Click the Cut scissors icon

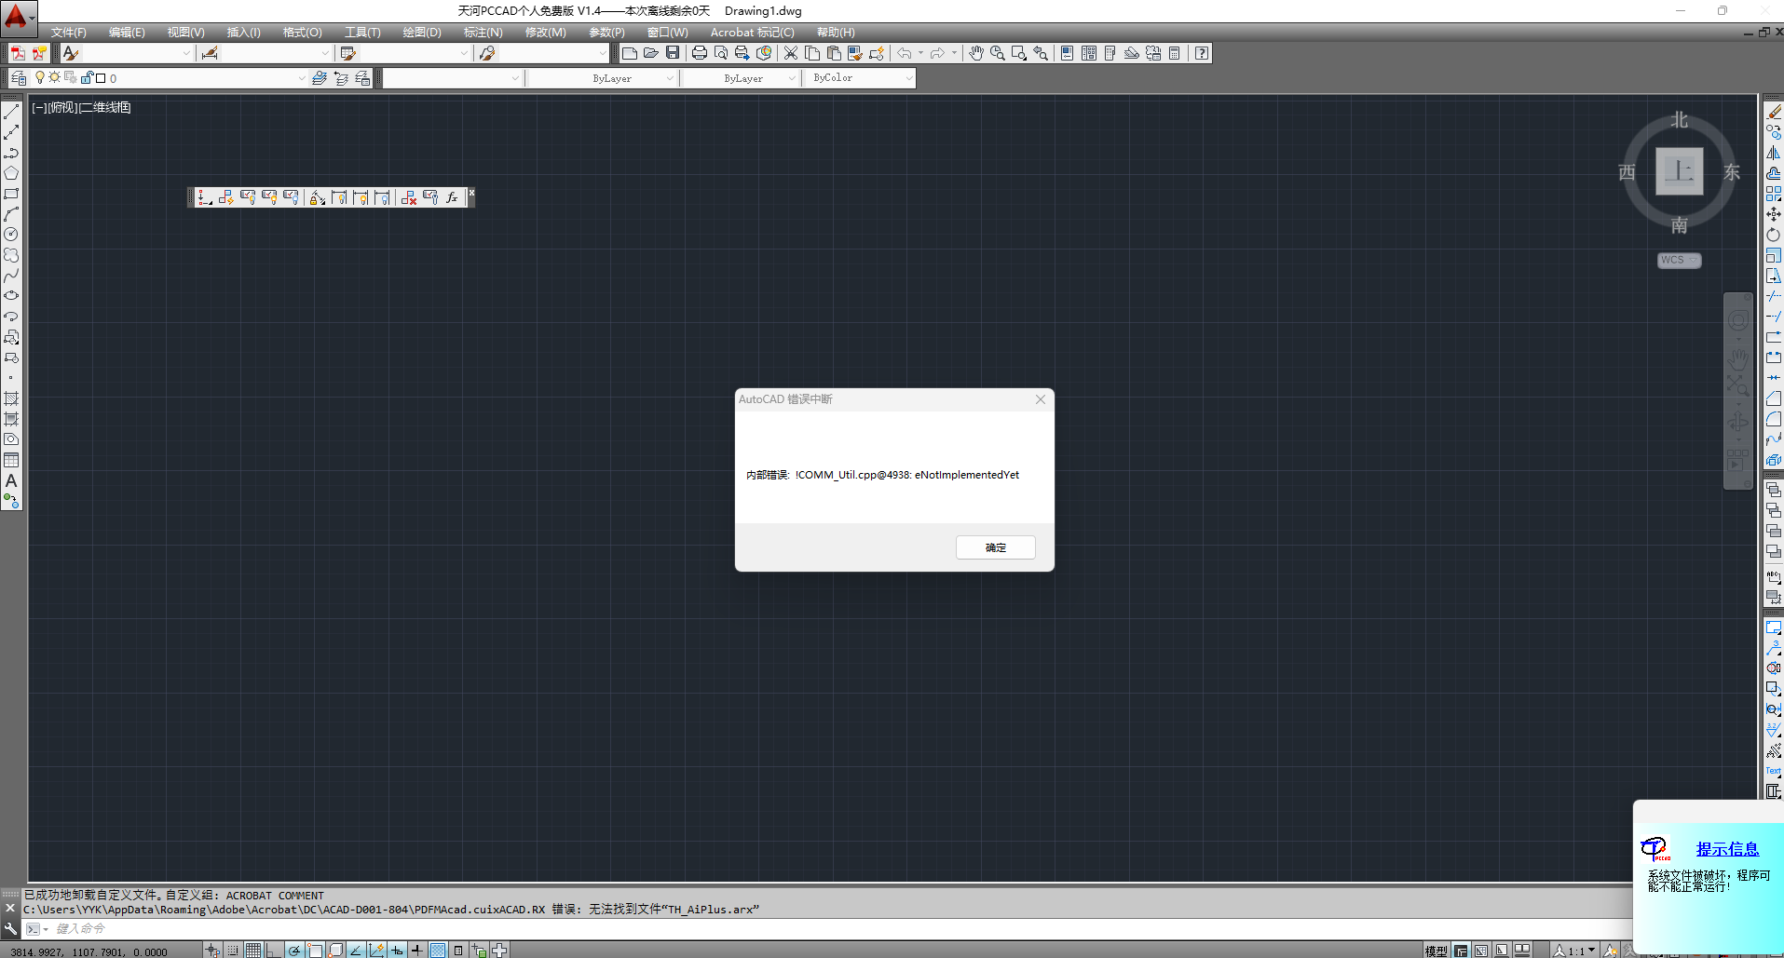pyautogui.click(x=790, y=53)
